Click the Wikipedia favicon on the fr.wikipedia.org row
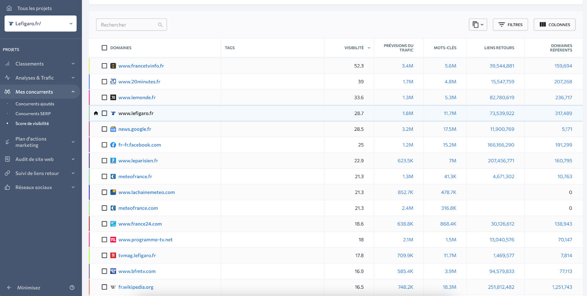Image resolution: width=587 pixels, height=296 pixels. [x=113, y=287]
